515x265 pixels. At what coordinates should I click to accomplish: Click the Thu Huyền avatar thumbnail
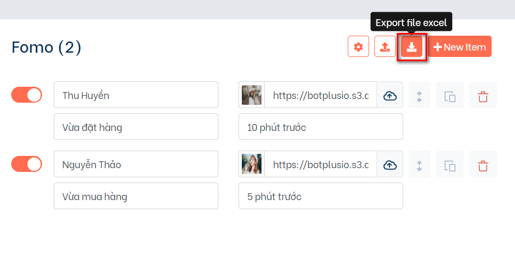tap(252, 95)
